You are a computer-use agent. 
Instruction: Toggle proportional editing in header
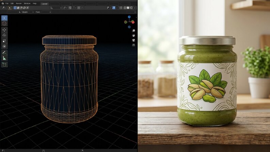[79, 8]
